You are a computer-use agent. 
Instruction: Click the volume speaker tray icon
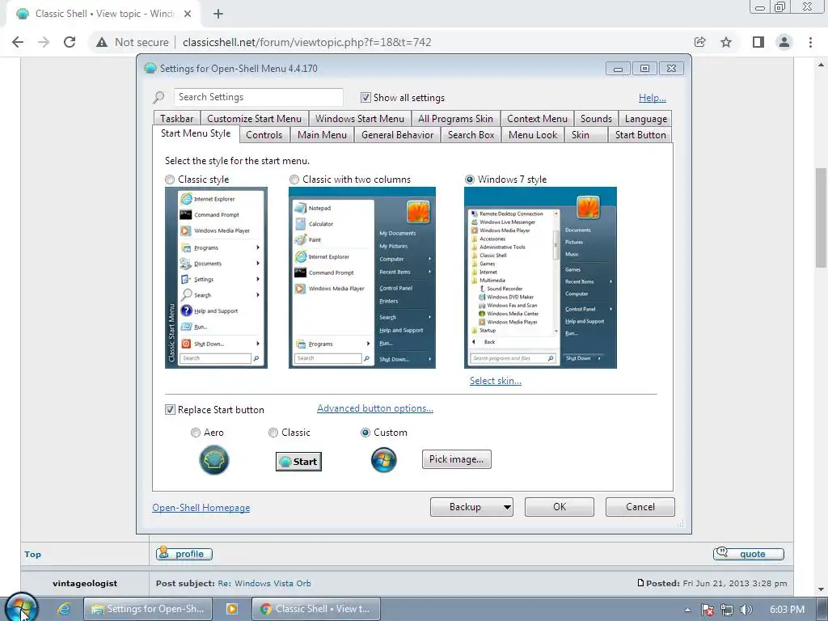(746, 610)
